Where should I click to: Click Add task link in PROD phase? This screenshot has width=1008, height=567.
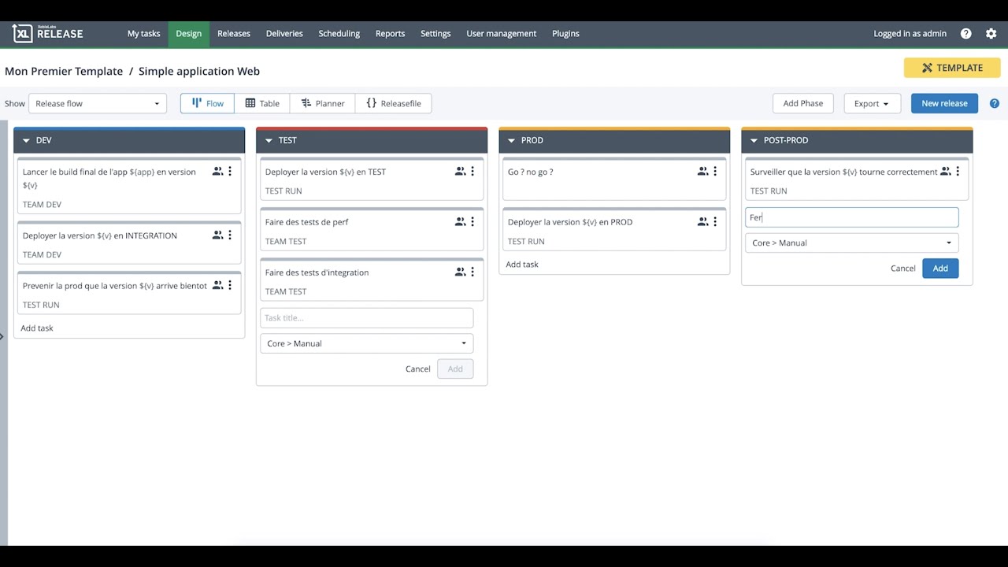pyautogui.click(x=522, y=264)
